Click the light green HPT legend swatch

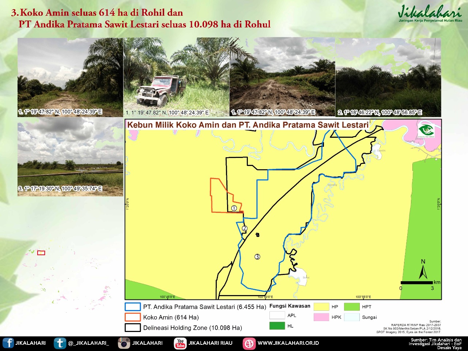[x=352, y=307]
